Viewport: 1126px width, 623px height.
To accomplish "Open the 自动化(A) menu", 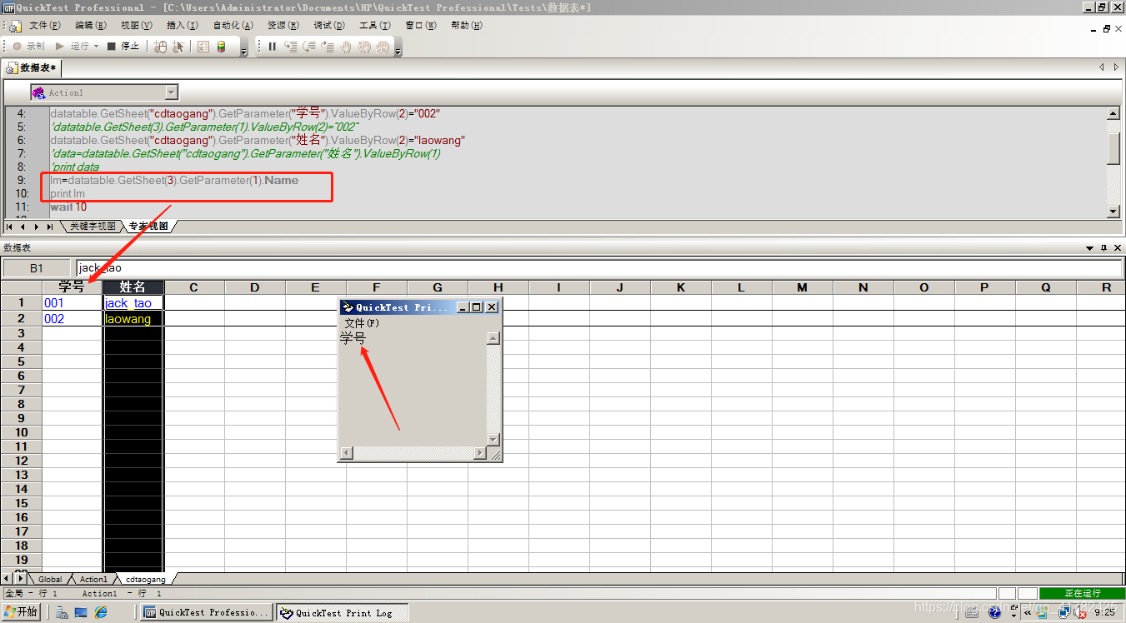I will click(233, 26).
